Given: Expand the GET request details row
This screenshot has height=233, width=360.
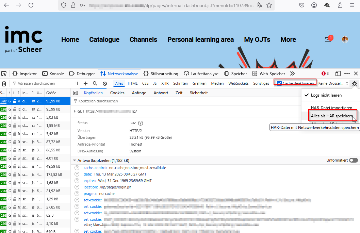Looking at the screenshot, I should [x=74, y=110].
